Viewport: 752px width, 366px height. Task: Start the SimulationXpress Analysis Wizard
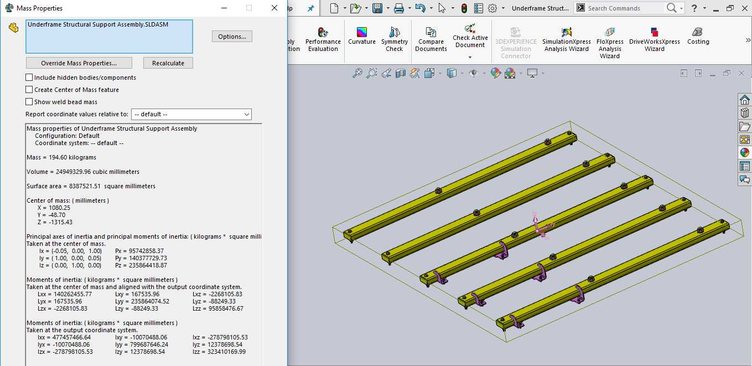tap(566, 39)
